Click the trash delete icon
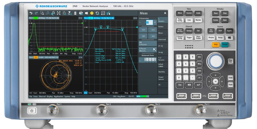 coord(75,13)
